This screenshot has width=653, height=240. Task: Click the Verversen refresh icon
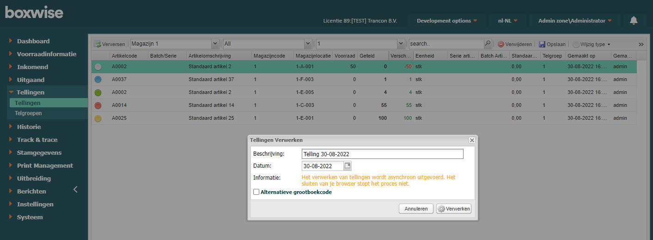coord(98,44)
